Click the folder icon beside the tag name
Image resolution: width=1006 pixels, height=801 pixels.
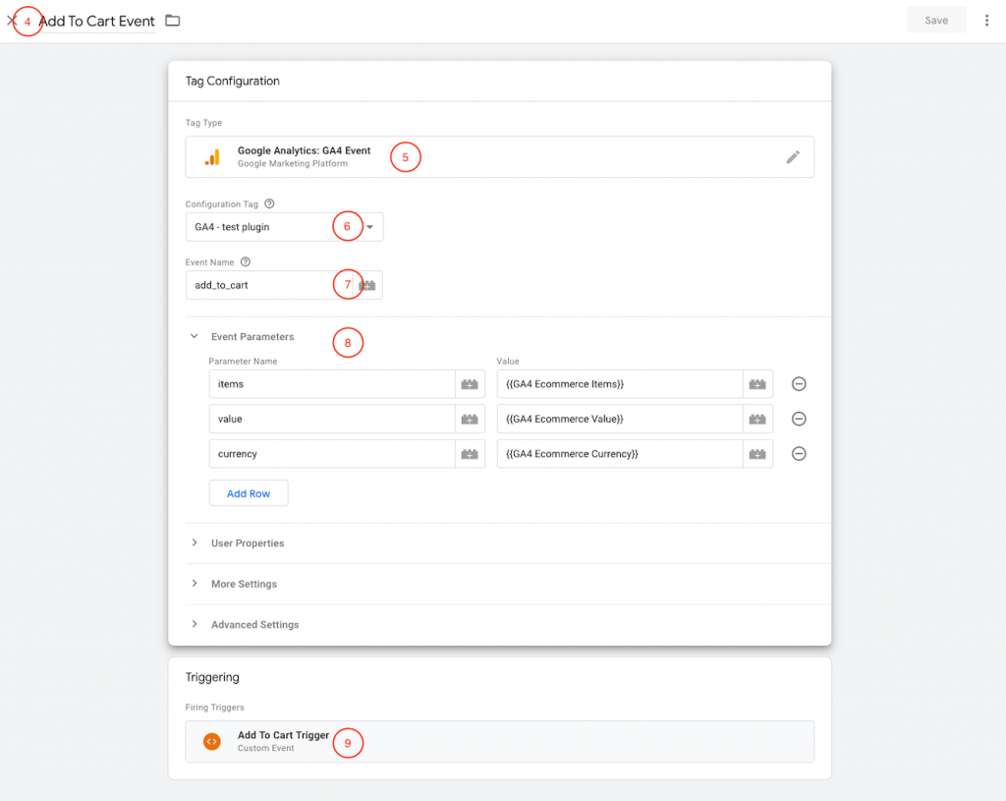point(172,19)
